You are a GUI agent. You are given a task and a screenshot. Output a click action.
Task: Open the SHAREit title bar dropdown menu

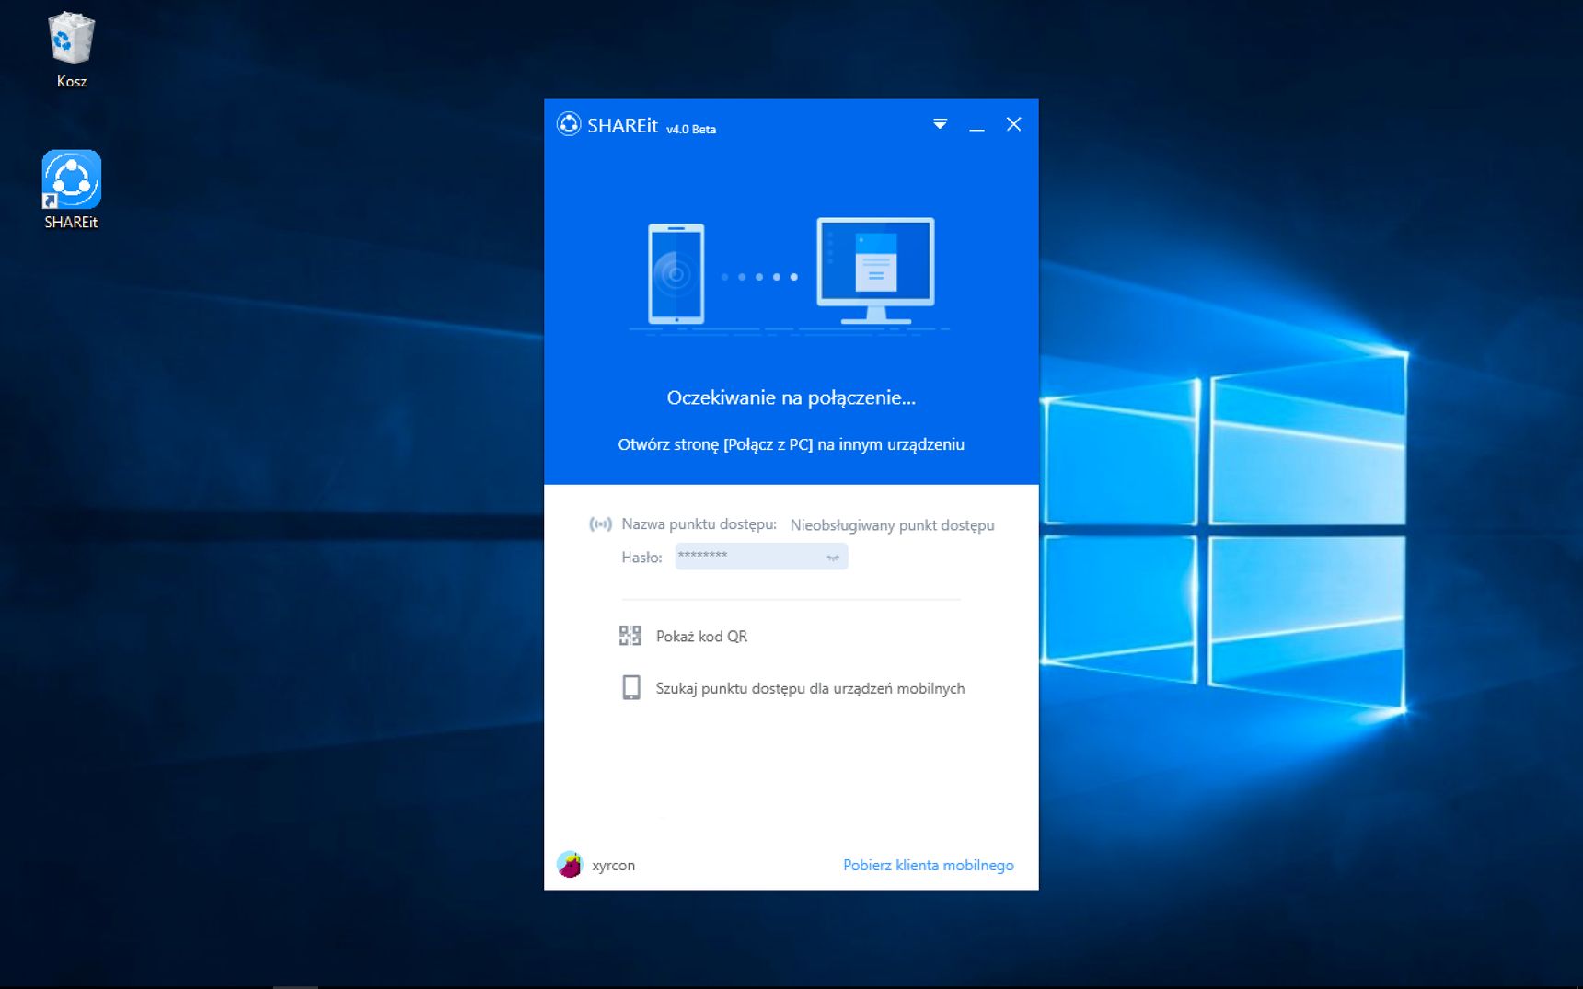click(x=940, y=124)
